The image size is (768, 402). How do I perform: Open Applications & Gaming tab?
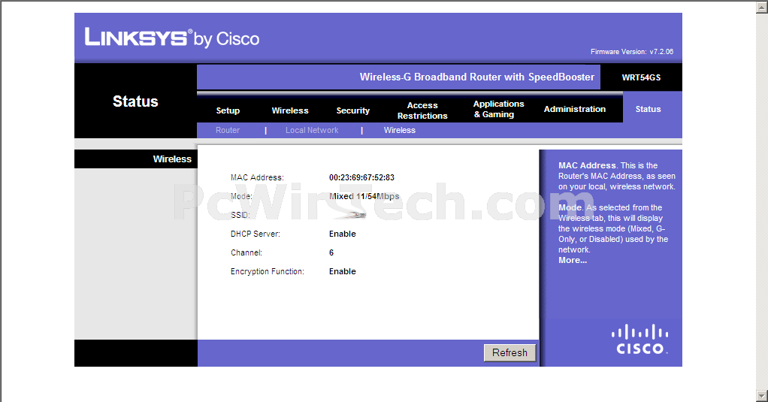pos(499,109)
